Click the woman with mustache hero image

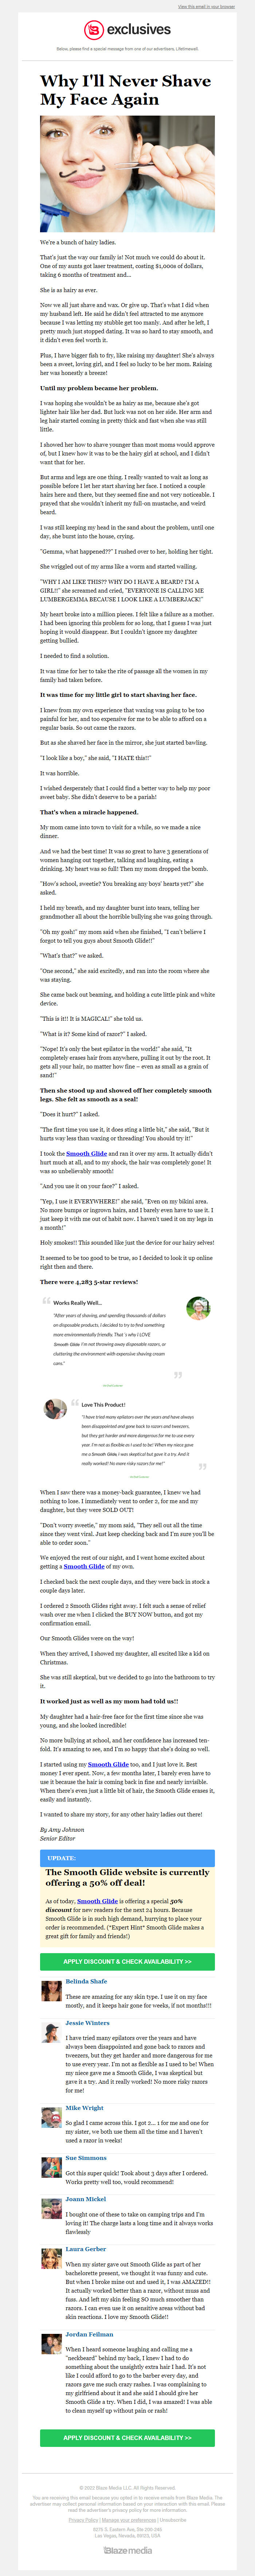pyautogui.click(x=127, y=173)
